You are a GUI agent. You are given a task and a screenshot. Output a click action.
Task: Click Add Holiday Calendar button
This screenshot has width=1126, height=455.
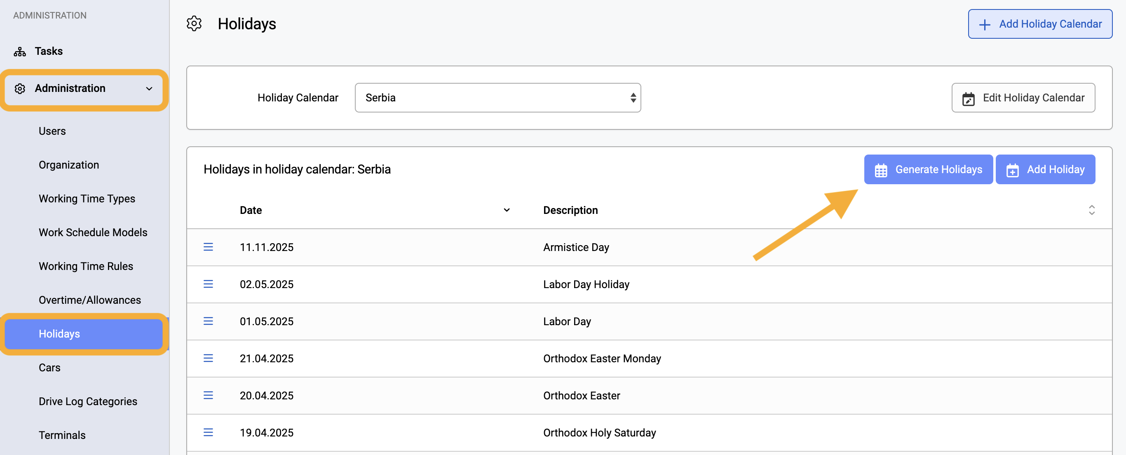1040,24
